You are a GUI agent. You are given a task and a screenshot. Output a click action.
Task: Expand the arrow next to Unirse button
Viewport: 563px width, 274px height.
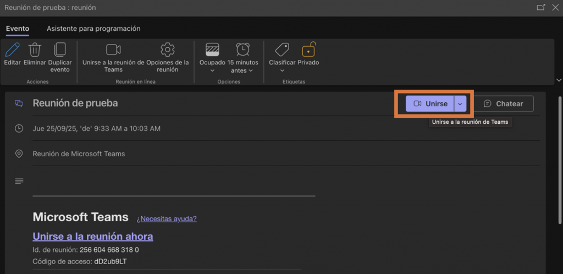(460, 104)
